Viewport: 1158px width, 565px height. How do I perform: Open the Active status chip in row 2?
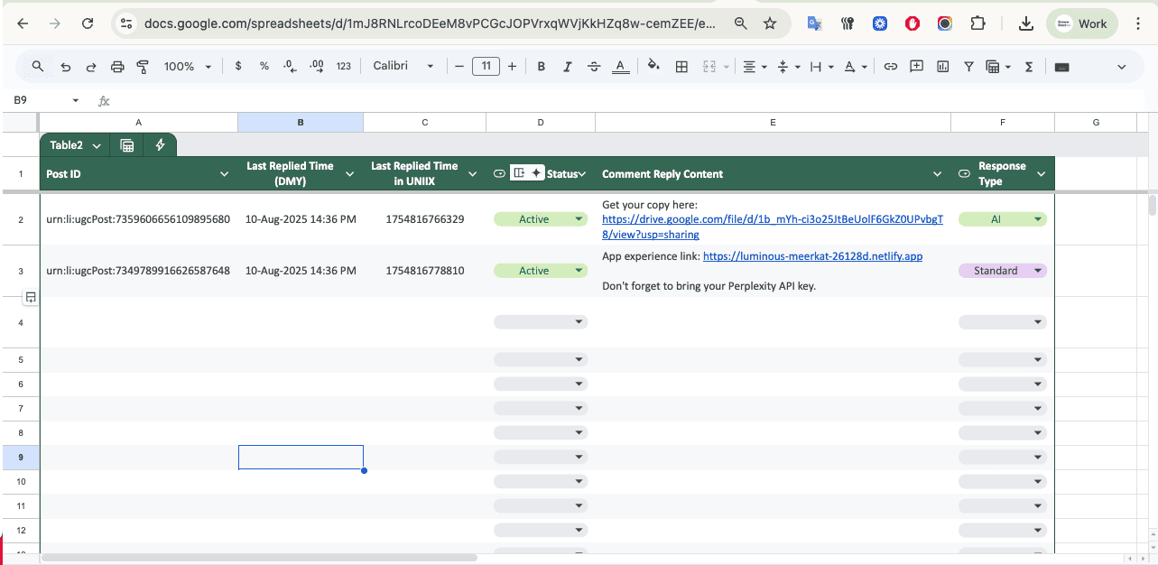(x=541, y=219)
